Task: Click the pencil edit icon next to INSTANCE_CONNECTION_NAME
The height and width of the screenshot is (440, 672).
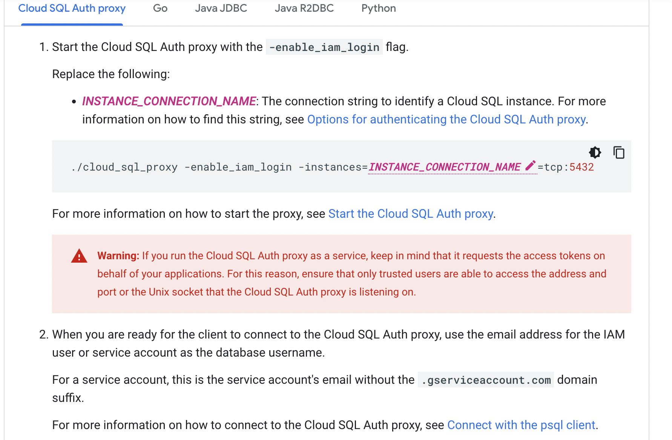Action: click(531, 165)
